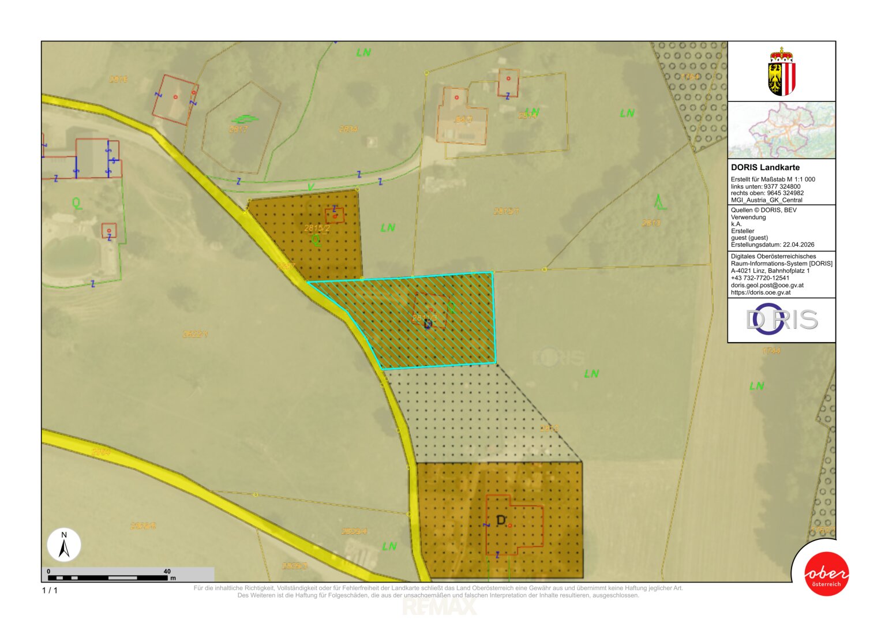The width and height of the screenshot is (881, 623).
Task: Click the faint DORIS watermark on the map
Action: pos(557,357)
